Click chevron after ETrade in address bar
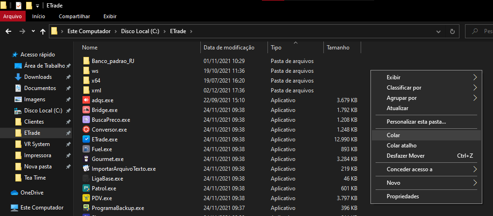This screenshot has width=493, height=216. [192, 31]
